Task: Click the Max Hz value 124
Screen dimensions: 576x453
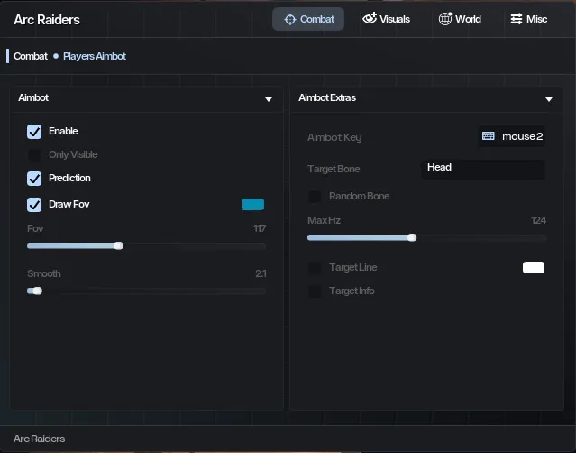Action: pyautogui.click(x=538, y=220)
